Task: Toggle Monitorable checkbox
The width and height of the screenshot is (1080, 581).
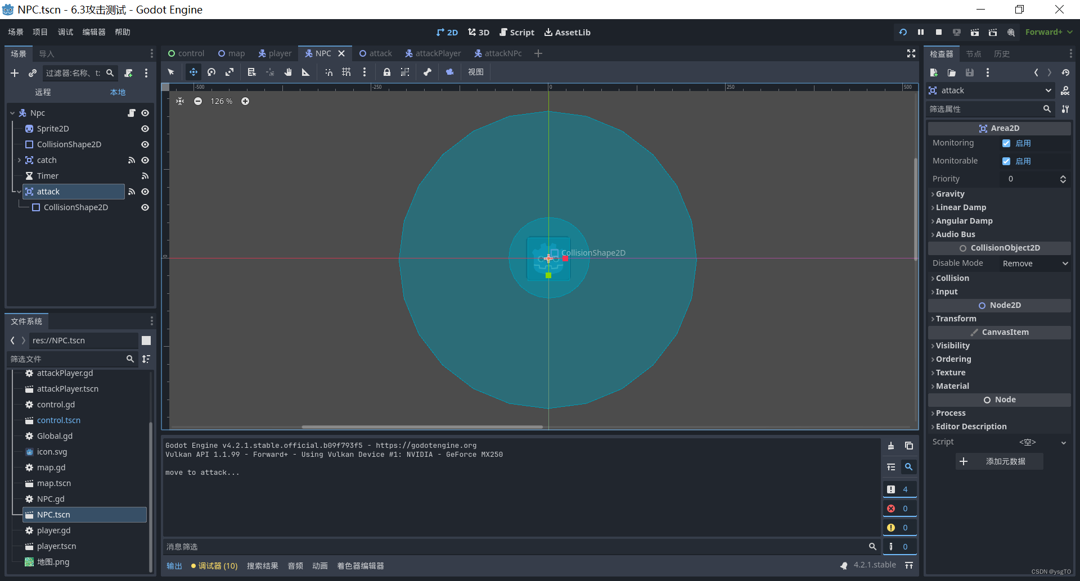Action: pyautogui.click(x=1006, y=161)
